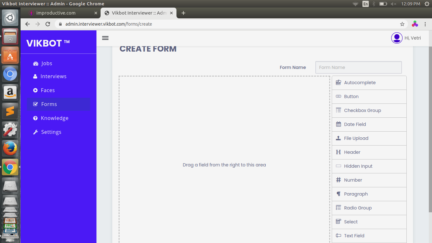The width and height of the screenshot is (432, 243).
Task: Add a Radio Group field
Action: tap(369, 208)
